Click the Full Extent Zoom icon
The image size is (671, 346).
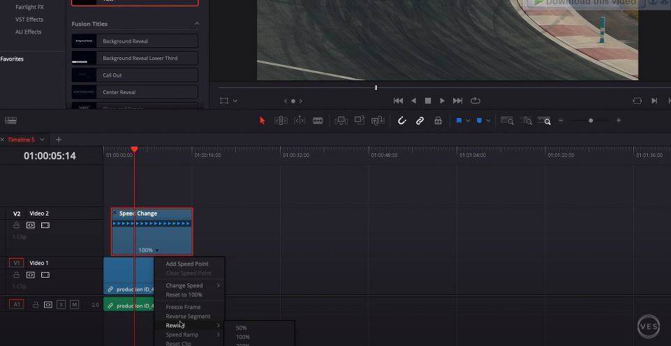tap(507, 121)
